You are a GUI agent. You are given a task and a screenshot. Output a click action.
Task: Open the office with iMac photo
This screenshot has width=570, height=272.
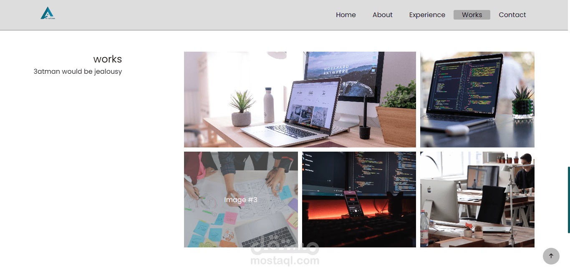(477, 200)
